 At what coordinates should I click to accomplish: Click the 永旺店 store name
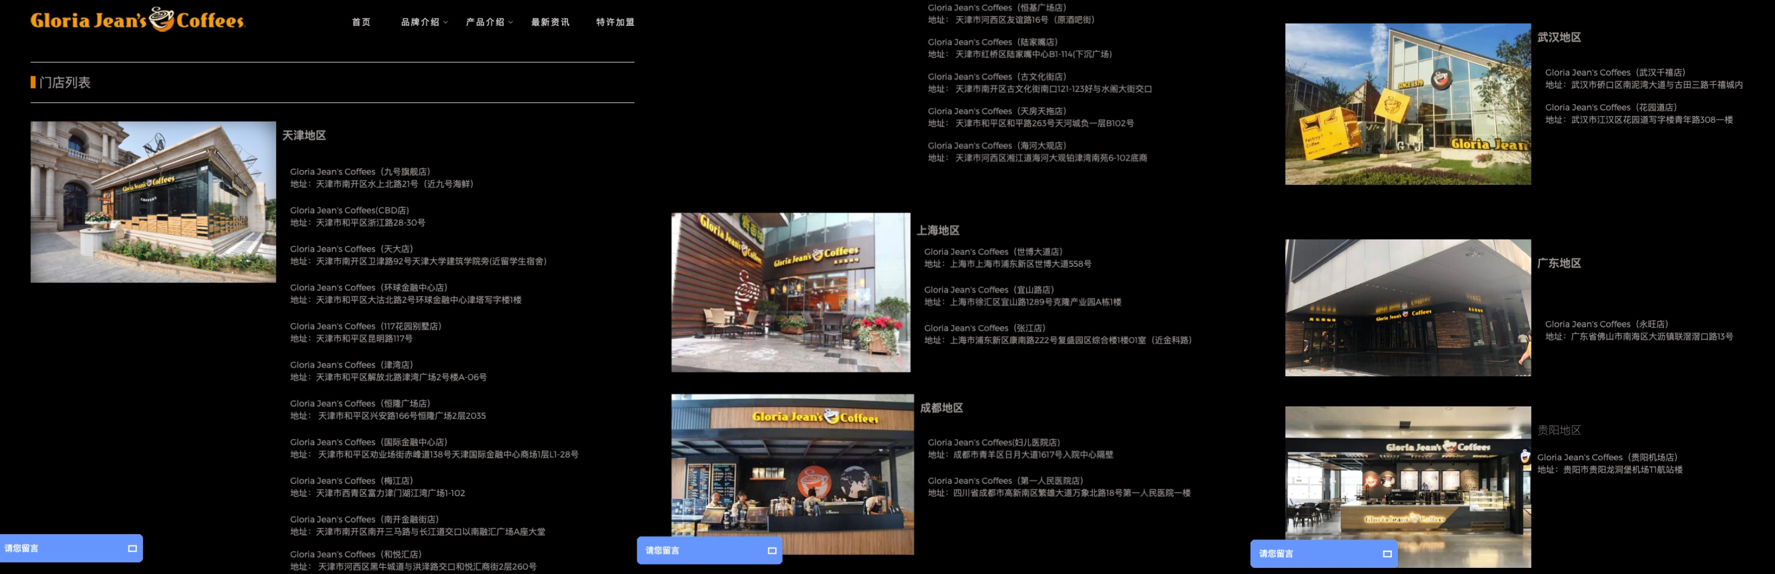1607,324
